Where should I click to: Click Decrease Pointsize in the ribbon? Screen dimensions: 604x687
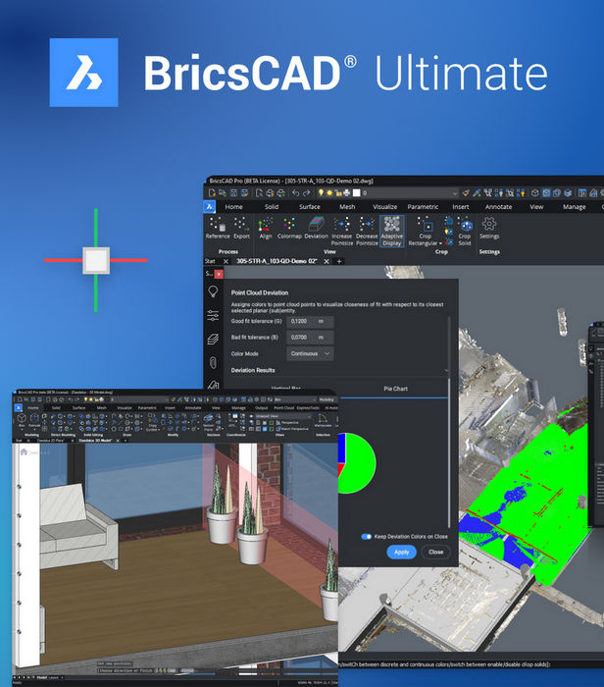point(367,231)
